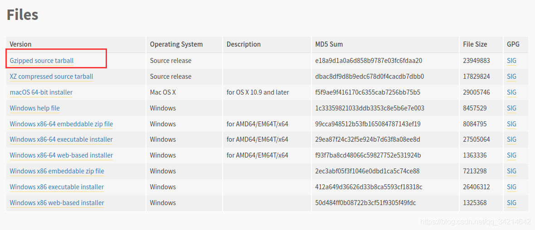Click SIG for Windows x86 embeddable zip

(511, 171)
